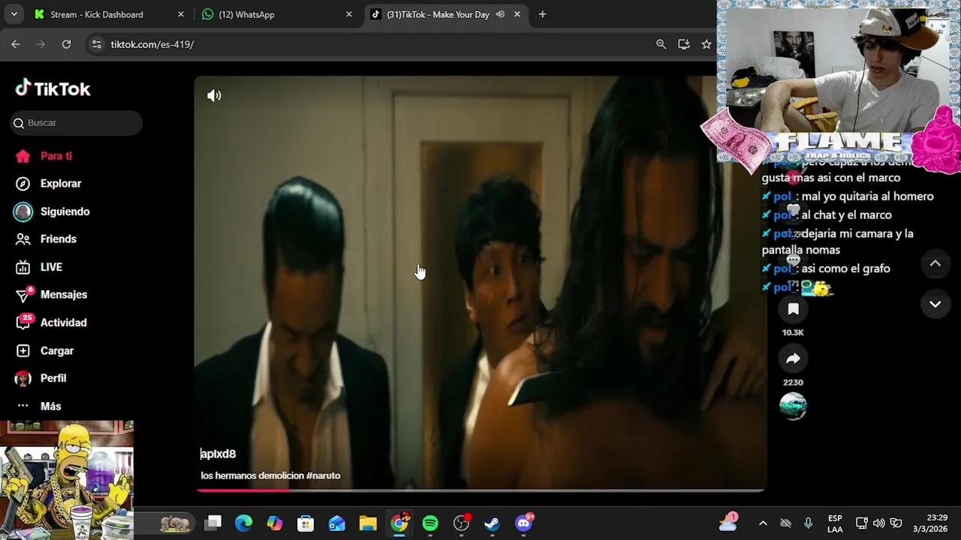The image size is (961, 540).
Task: Open system volume tray control
Action: [878, 523]
